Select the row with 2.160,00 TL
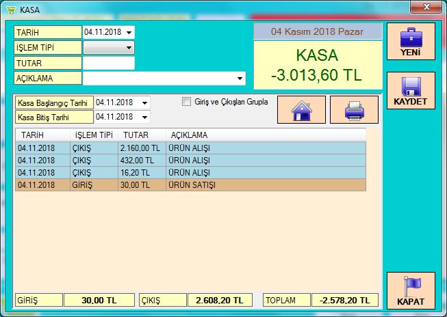 (191, 148)
